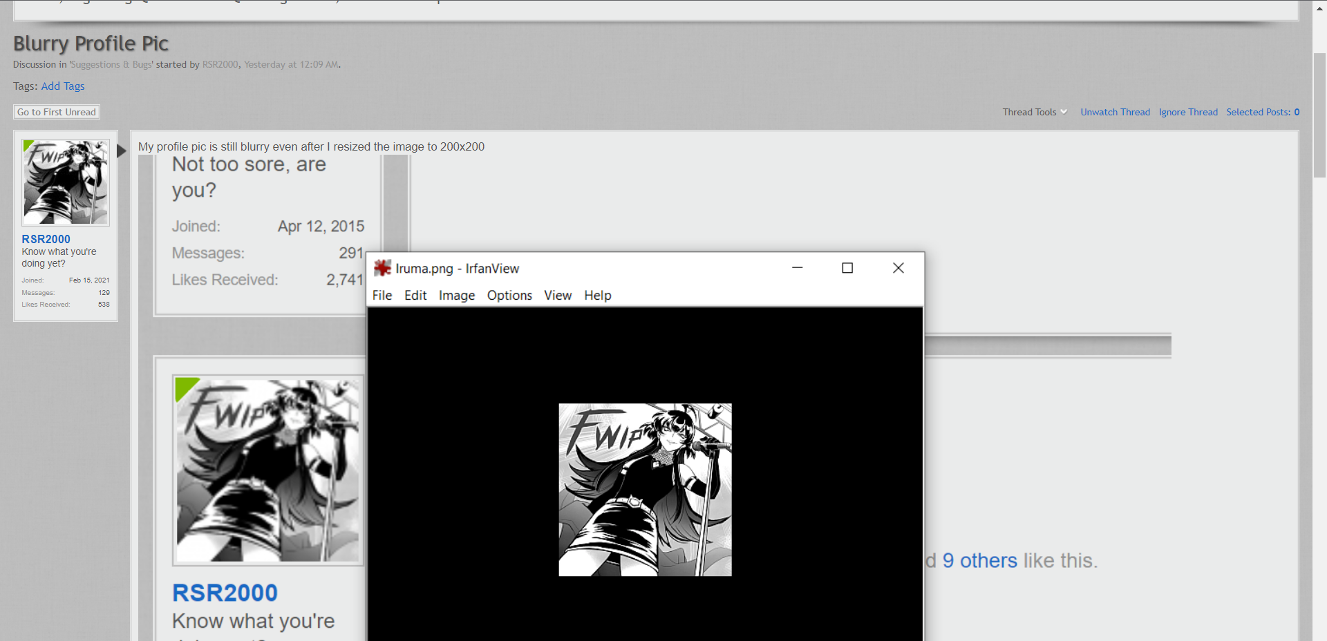Click the Iruma.png image in IrfanView
Viewport: 1327px width, 641px height.
645,490
